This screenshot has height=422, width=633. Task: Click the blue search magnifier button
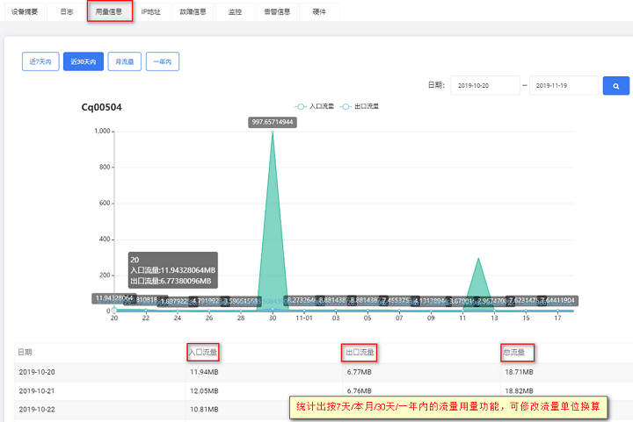tap(616, 86)
